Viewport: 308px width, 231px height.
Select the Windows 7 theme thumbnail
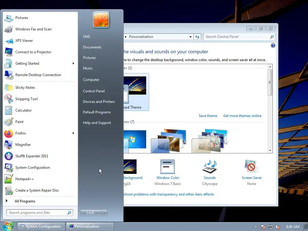click(135, 141)
